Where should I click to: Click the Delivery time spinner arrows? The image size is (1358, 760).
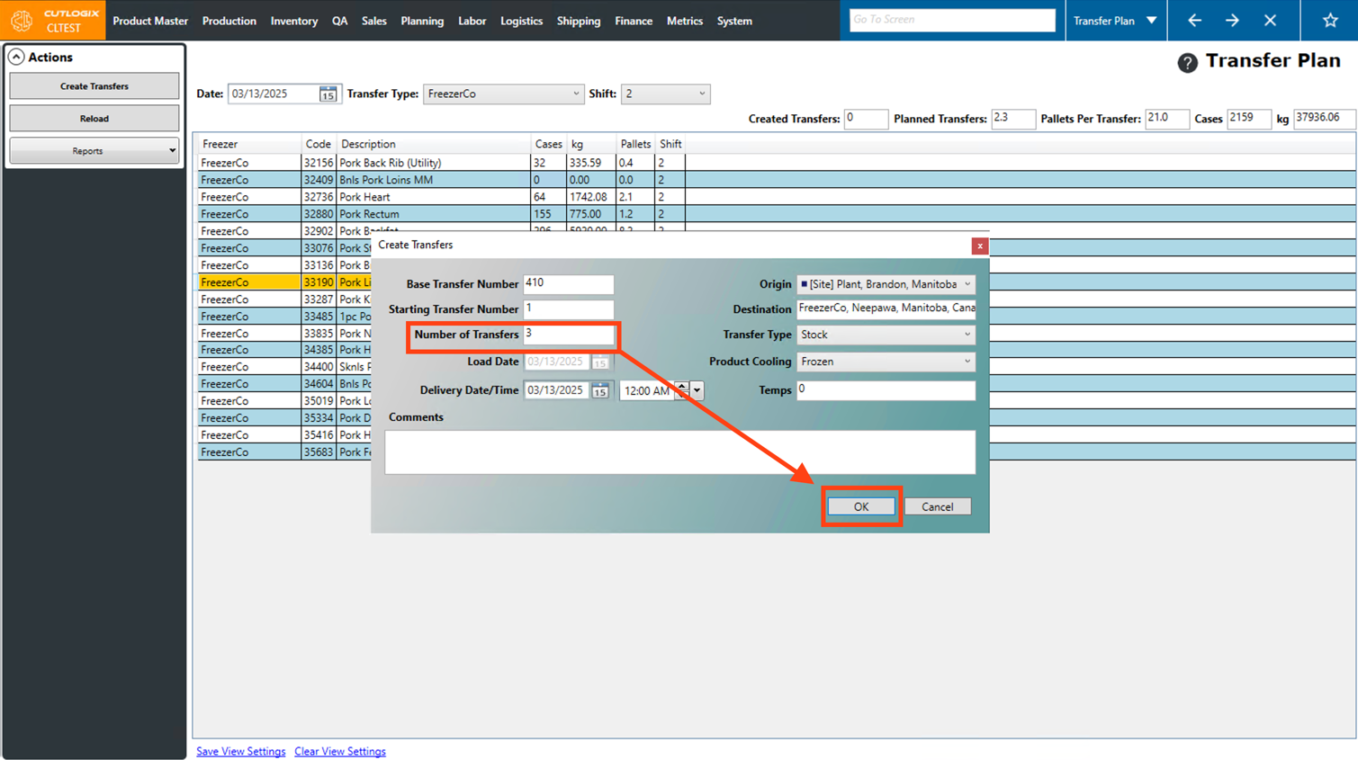pyautogui.click(x=682, y=390)
